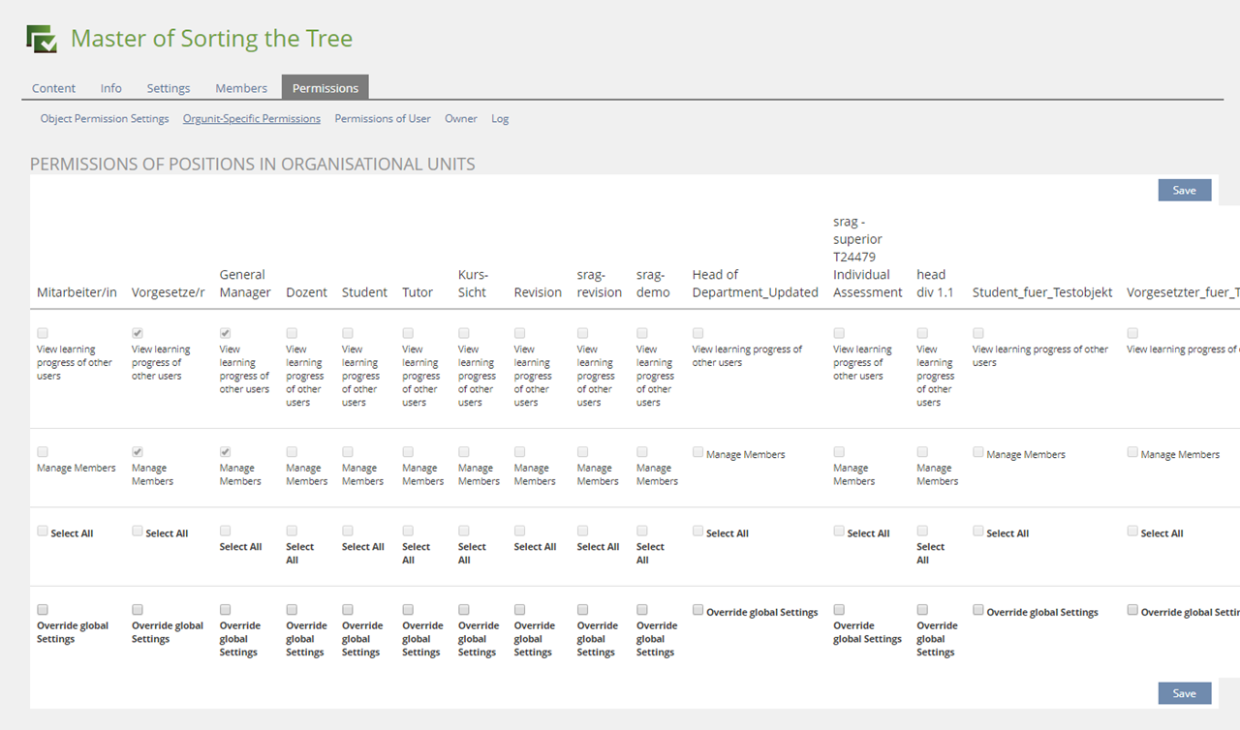This screenshot has height=730, width=1240.
Task: Check Manage Members for Revision column
Action: 520,452
